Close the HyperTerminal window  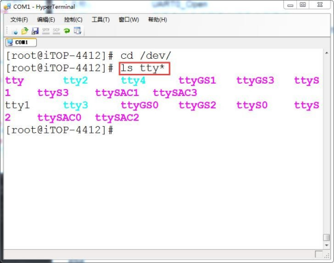pos(320,5)
